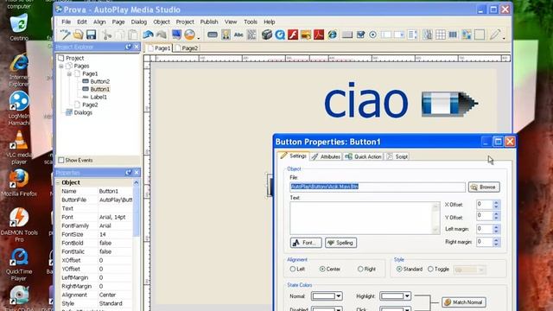This screenshot has height=311, width=553.
Task: Insert a new Button object icon
Action: (x=213, y=35)
